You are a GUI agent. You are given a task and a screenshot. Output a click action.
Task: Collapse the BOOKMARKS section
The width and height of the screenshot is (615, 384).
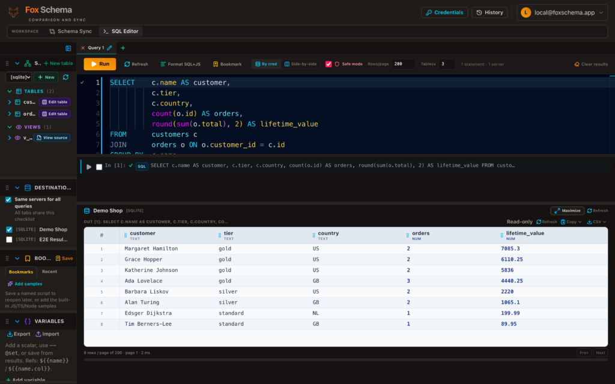17,259
